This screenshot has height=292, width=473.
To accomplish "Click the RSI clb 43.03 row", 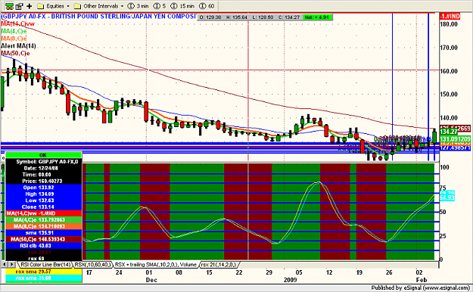I will pos(43,246).
